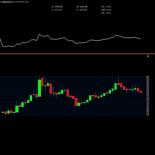Click the OC: 3.34 value

click(106, 7)
